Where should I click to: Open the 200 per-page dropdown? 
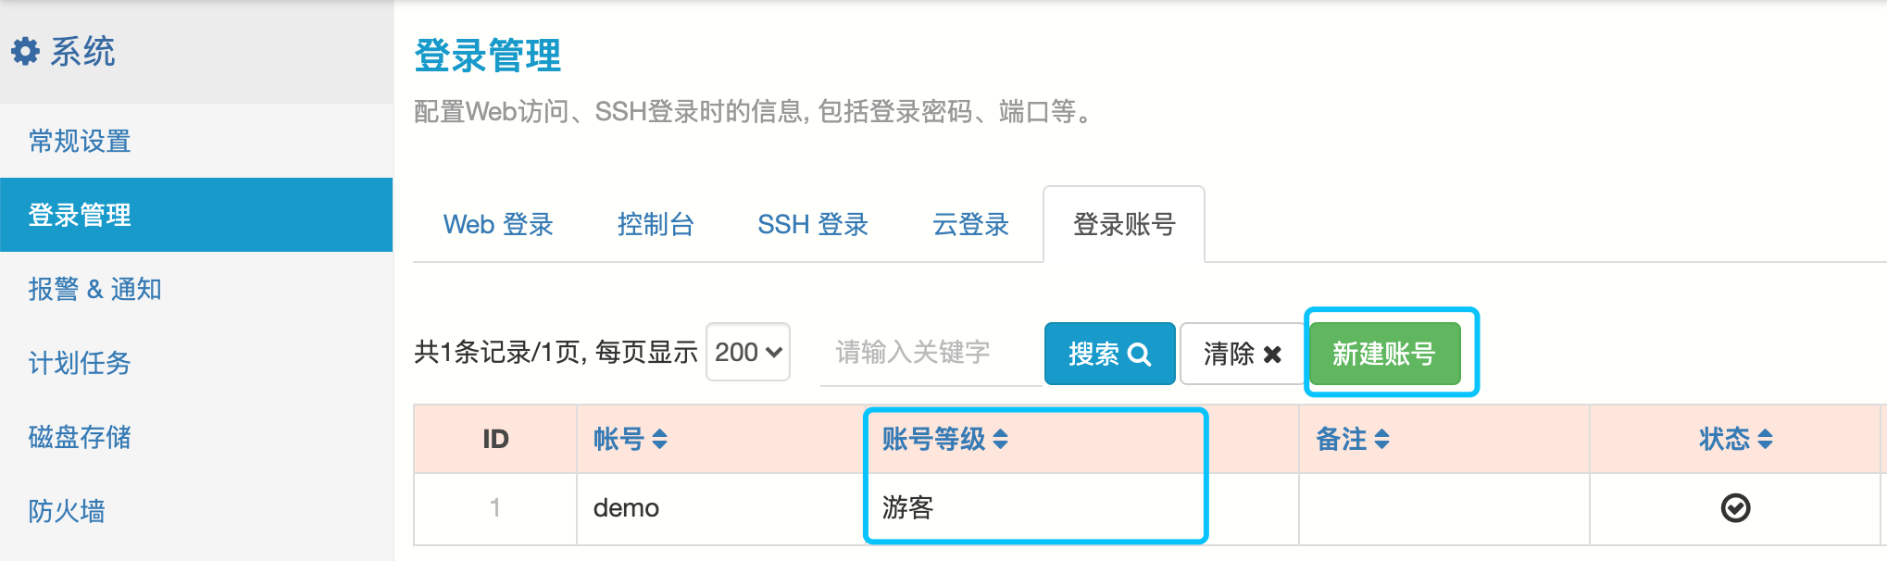748,352
